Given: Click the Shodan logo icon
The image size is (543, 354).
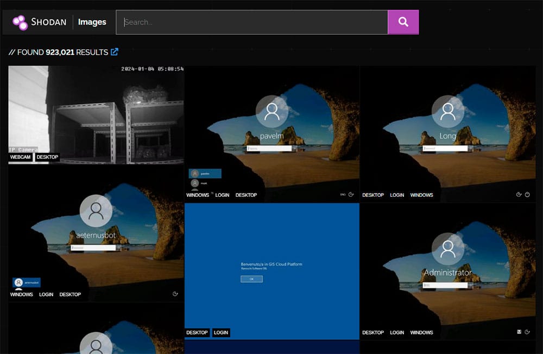Looking at the screenshot, I should point(20,22).
